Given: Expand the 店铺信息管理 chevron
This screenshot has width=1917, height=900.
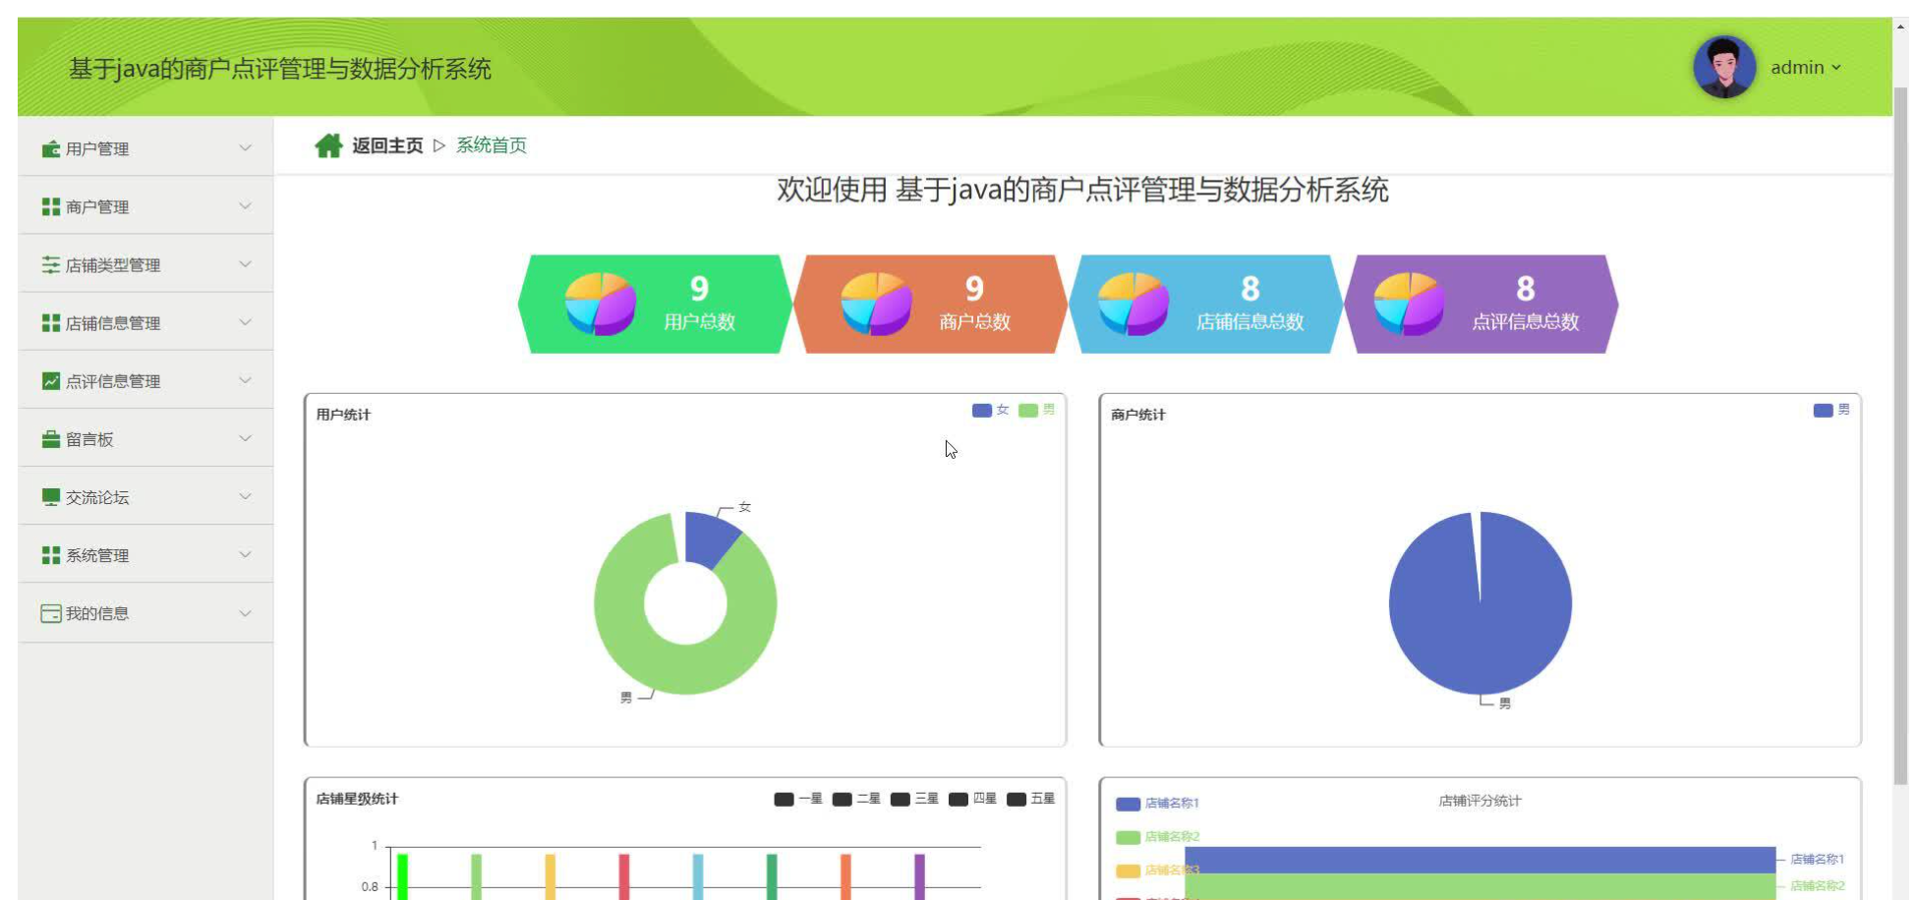Looking at the screenshot, I should click(245, 322).
